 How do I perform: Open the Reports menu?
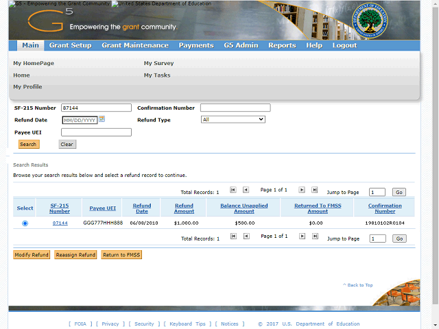(x=282, y=45)
